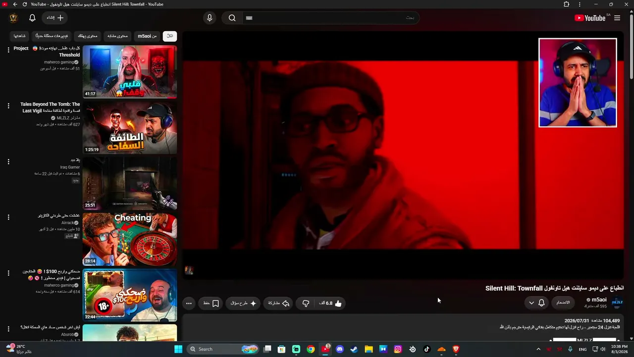This screenshot has height=357, width=634.
Task: Open the Windows Start menu
Action: pyautogui.click(x=178, y=349)
